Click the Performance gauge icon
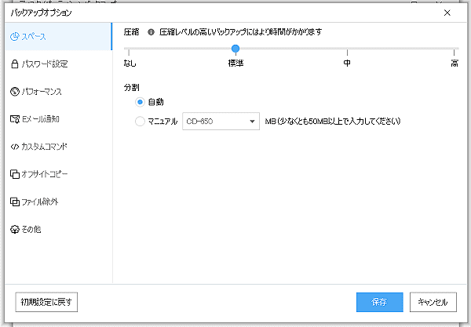Viewport: 471px width, 327px height. point(14,92)
